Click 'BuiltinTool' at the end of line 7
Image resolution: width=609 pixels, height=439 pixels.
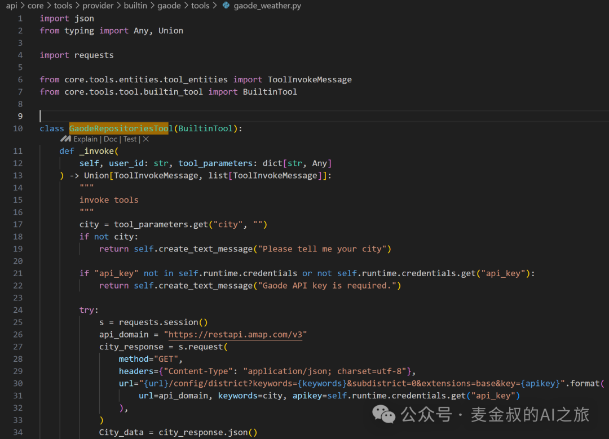pyautogui.click(x=270, y=92)
